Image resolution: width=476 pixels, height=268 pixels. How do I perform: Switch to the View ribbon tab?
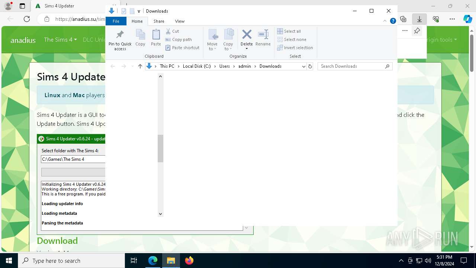tap(180, 21)
